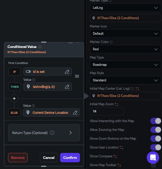162x169 pixels.
Task: Open the Marker Color dropdown
Action: (125, 49)
